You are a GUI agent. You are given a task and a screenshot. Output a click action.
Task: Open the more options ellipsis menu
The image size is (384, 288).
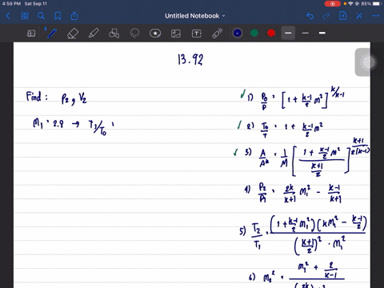376,16
